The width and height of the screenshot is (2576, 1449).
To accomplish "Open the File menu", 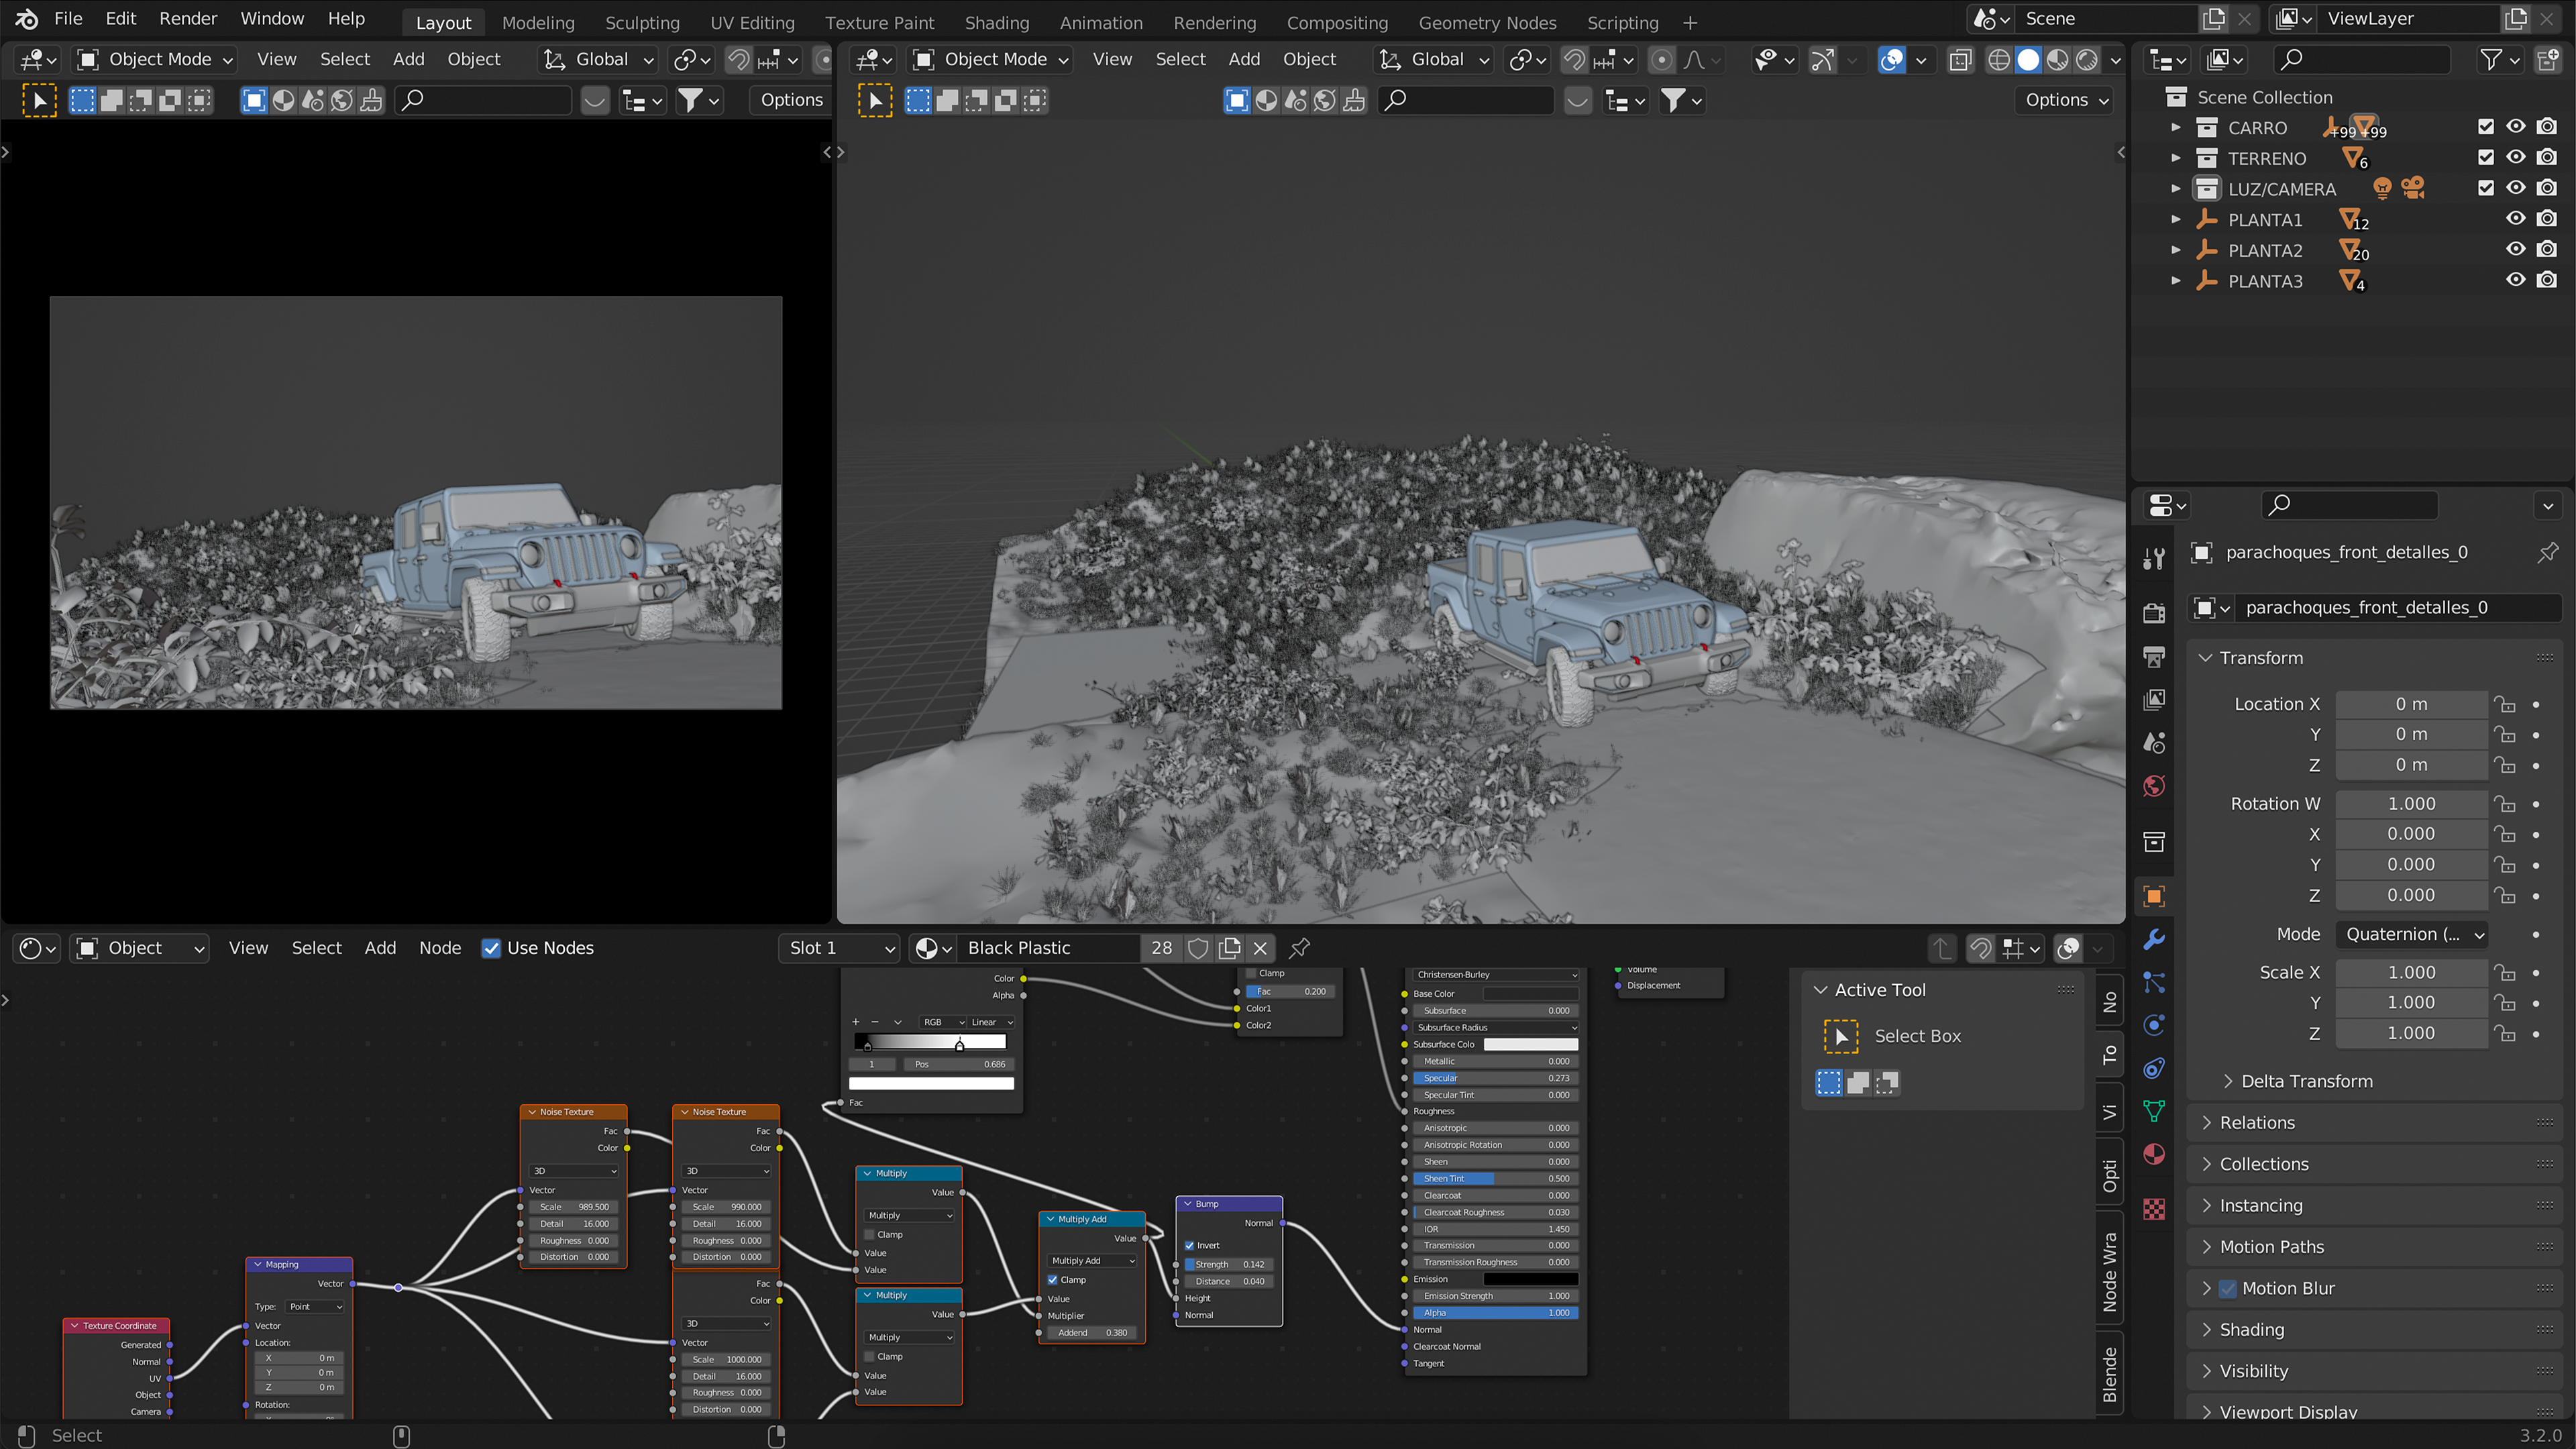I will 68,19.
